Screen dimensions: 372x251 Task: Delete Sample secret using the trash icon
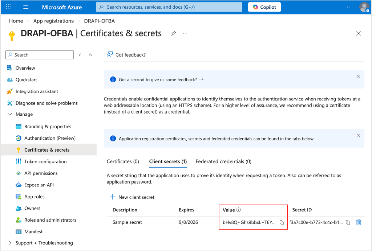(359, 222)
